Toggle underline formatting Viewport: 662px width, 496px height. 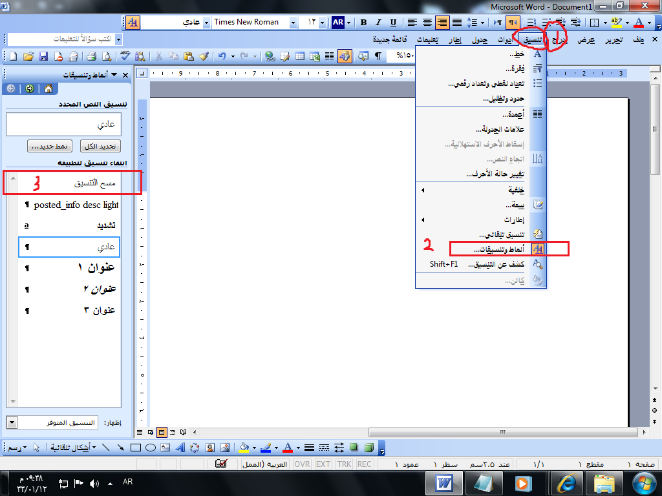[x=393, y=23]
